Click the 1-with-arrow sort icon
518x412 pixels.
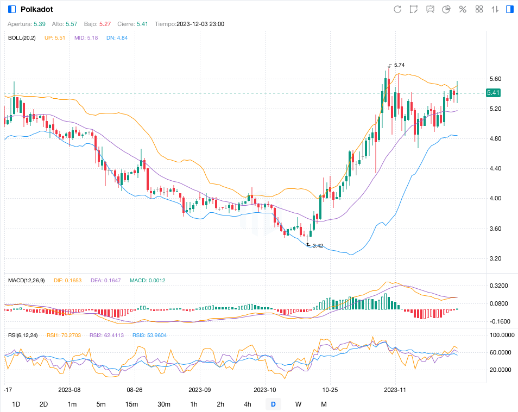tap(495, 9)
